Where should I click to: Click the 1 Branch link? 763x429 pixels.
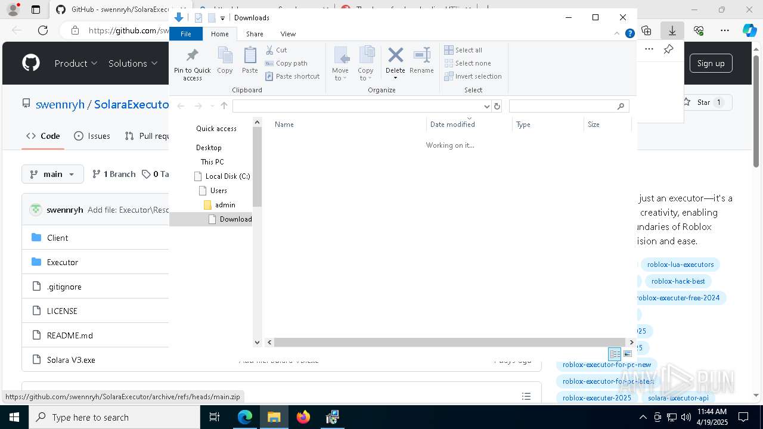[x=114, y=174]
